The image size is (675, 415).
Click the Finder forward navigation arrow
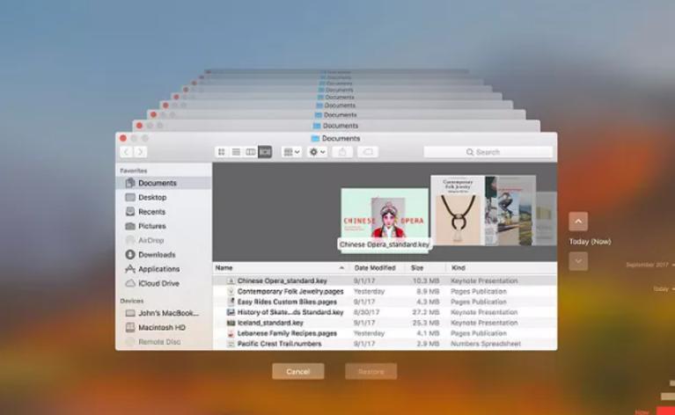pos(140,152)
